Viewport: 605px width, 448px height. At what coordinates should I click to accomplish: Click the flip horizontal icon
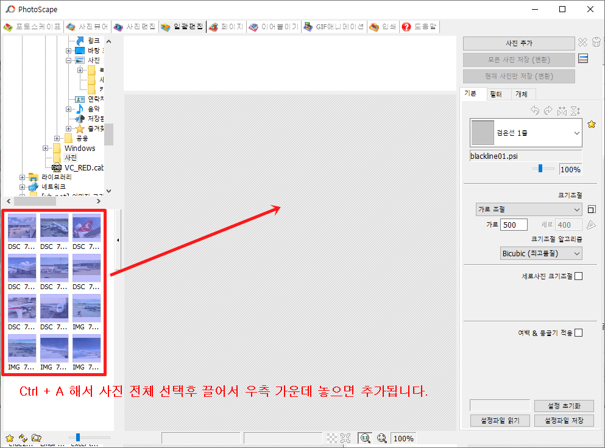(562, 111)
